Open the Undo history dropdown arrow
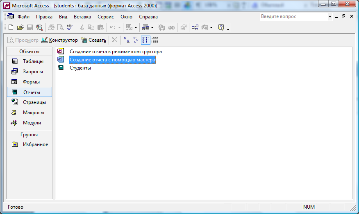This screenshot has height=214, width=359. [x=119, y=28]
